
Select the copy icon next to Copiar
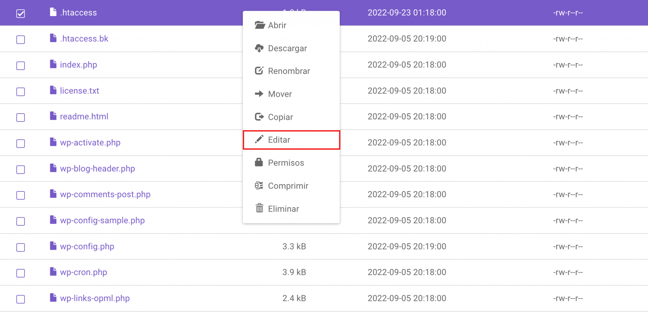click(x=259, y=117)
